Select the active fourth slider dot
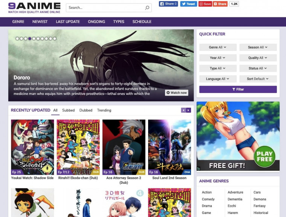 click(30, 38)
